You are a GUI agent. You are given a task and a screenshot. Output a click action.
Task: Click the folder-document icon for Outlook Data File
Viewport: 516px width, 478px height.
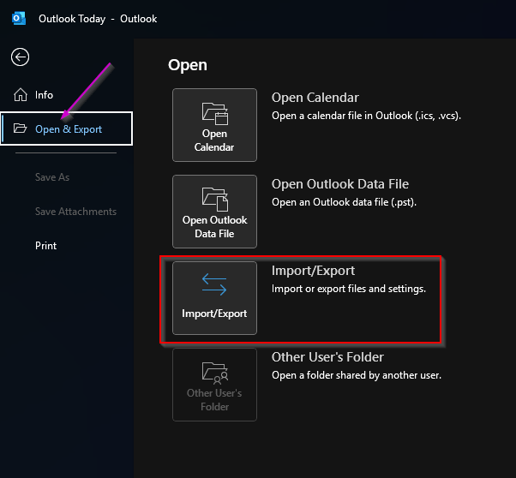(x=214, y=199)
